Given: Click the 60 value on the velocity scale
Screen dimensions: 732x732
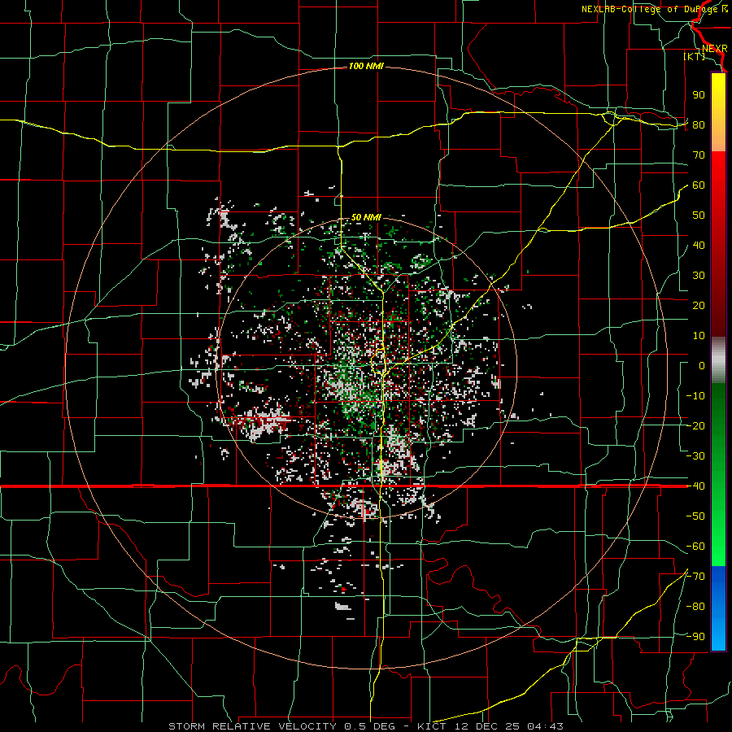Looking at the screenshot, I should (x=699, y=185).
